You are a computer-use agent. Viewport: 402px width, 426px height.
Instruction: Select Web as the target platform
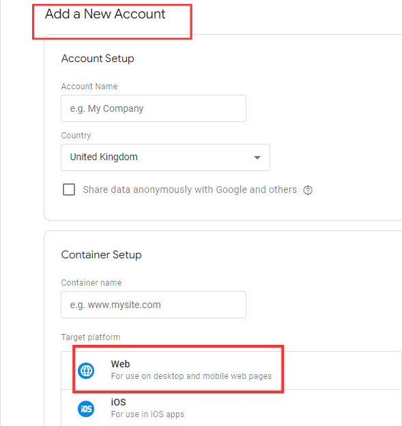tap(231, 370)
